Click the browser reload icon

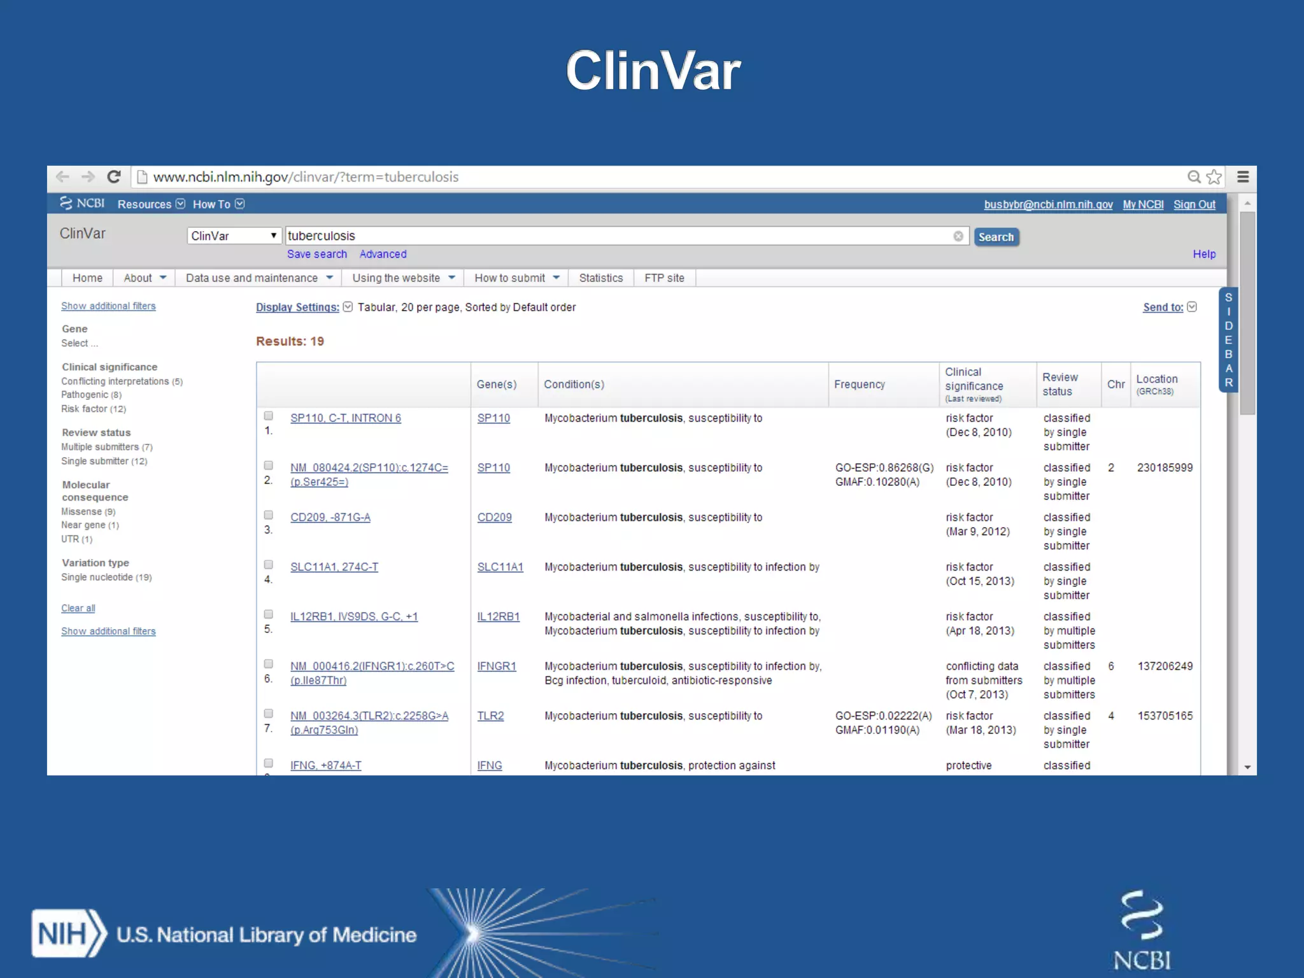click(x=114, y=177)
